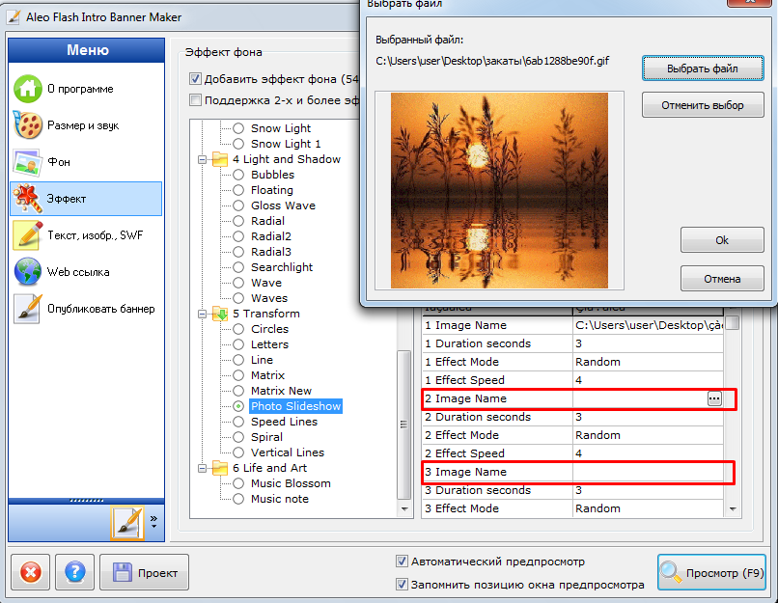This screenshot has height=603, width=778.
Task: Click the 2 Image Name value field
Action: point(640,398)
